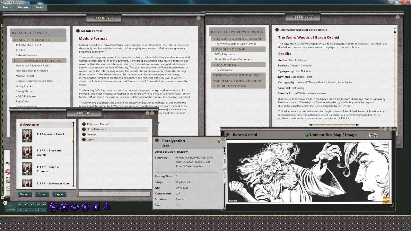Add +5 modifier
This screenshot has height=231, width=411.
[44, 205]
